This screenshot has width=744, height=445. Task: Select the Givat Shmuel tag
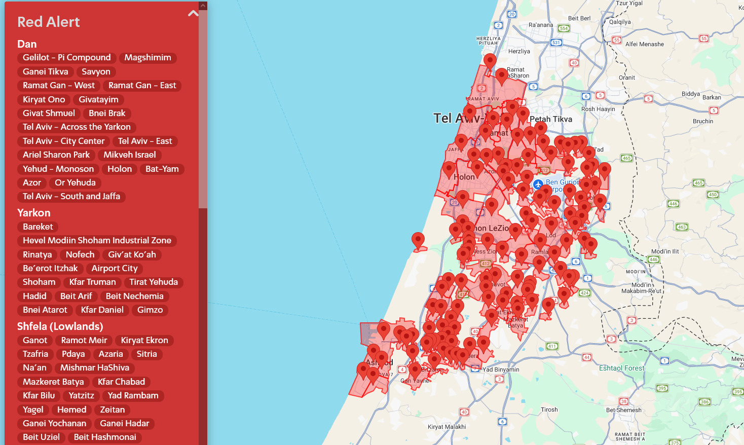coord(49,114)
